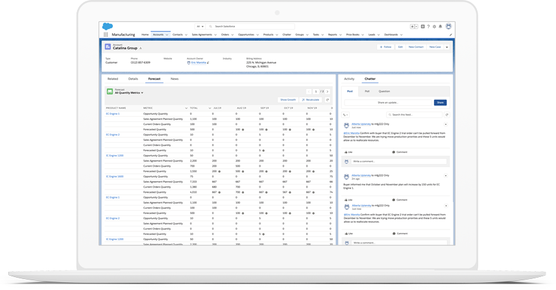Click the search magnifier in Search Salesforce

[x=211, y=27]
